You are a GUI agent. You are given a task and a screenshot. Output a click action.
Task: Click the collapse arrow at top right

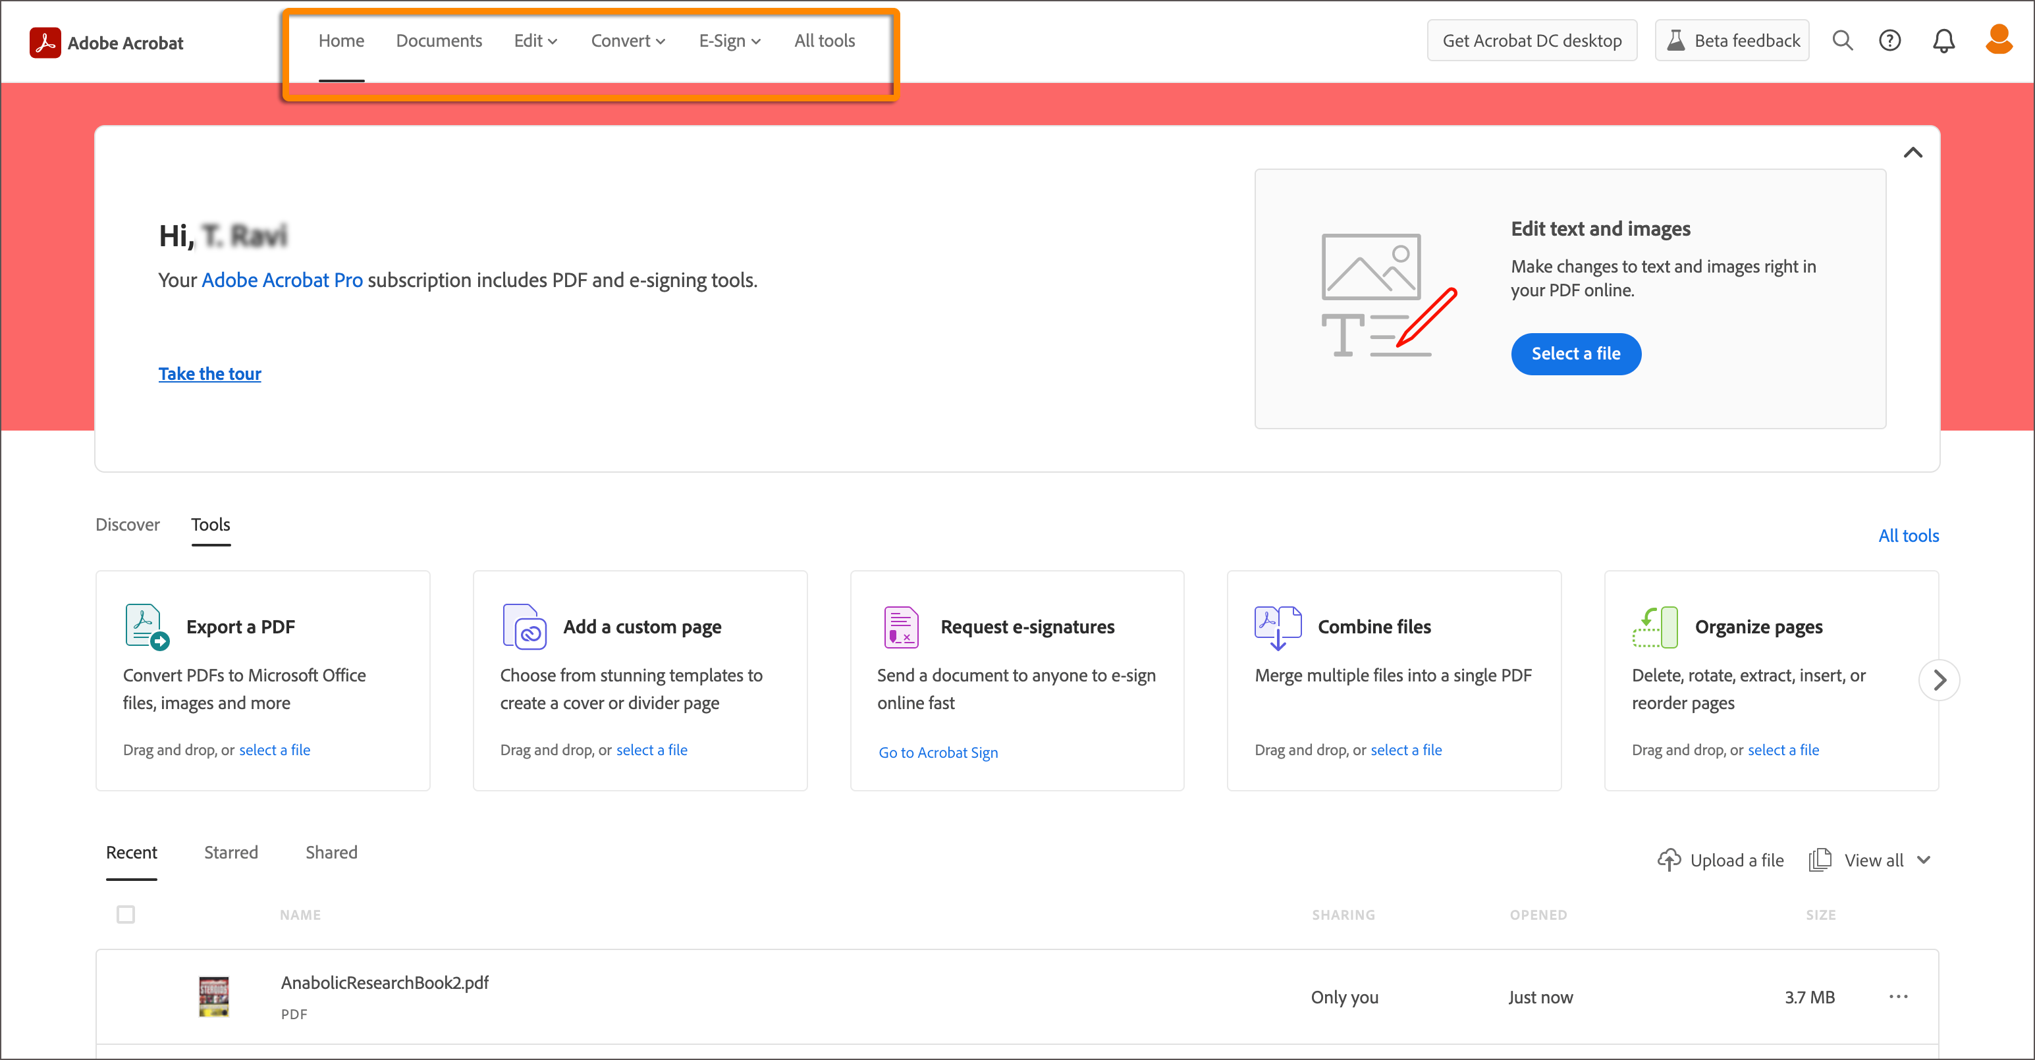click(x=1913, y=153)
